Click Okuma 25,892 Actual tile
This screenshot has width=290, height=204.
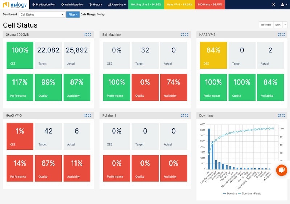click(77, 55)
